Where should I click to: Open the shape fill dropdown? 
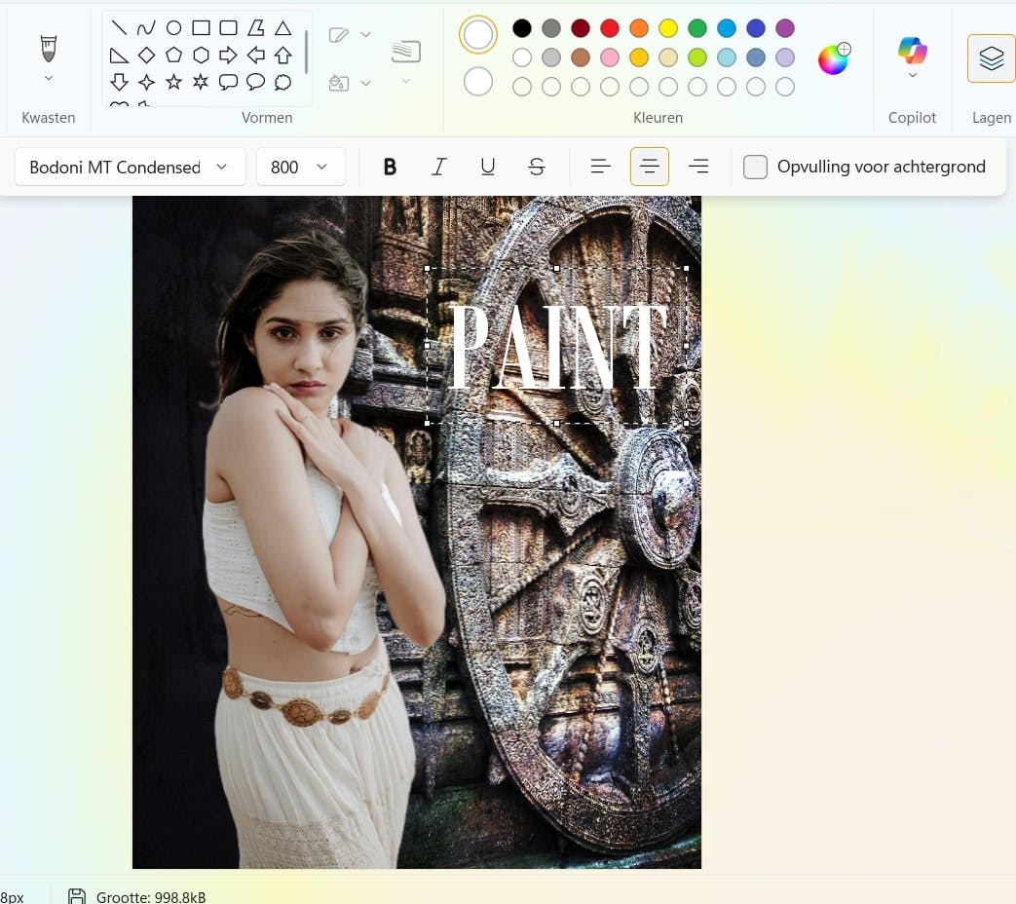(366, 83)
